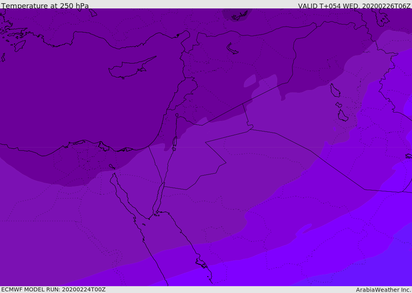Click the Lake Assad outline in northern Syria
This screenshot has height=293, width=412.
click(232, 49)
